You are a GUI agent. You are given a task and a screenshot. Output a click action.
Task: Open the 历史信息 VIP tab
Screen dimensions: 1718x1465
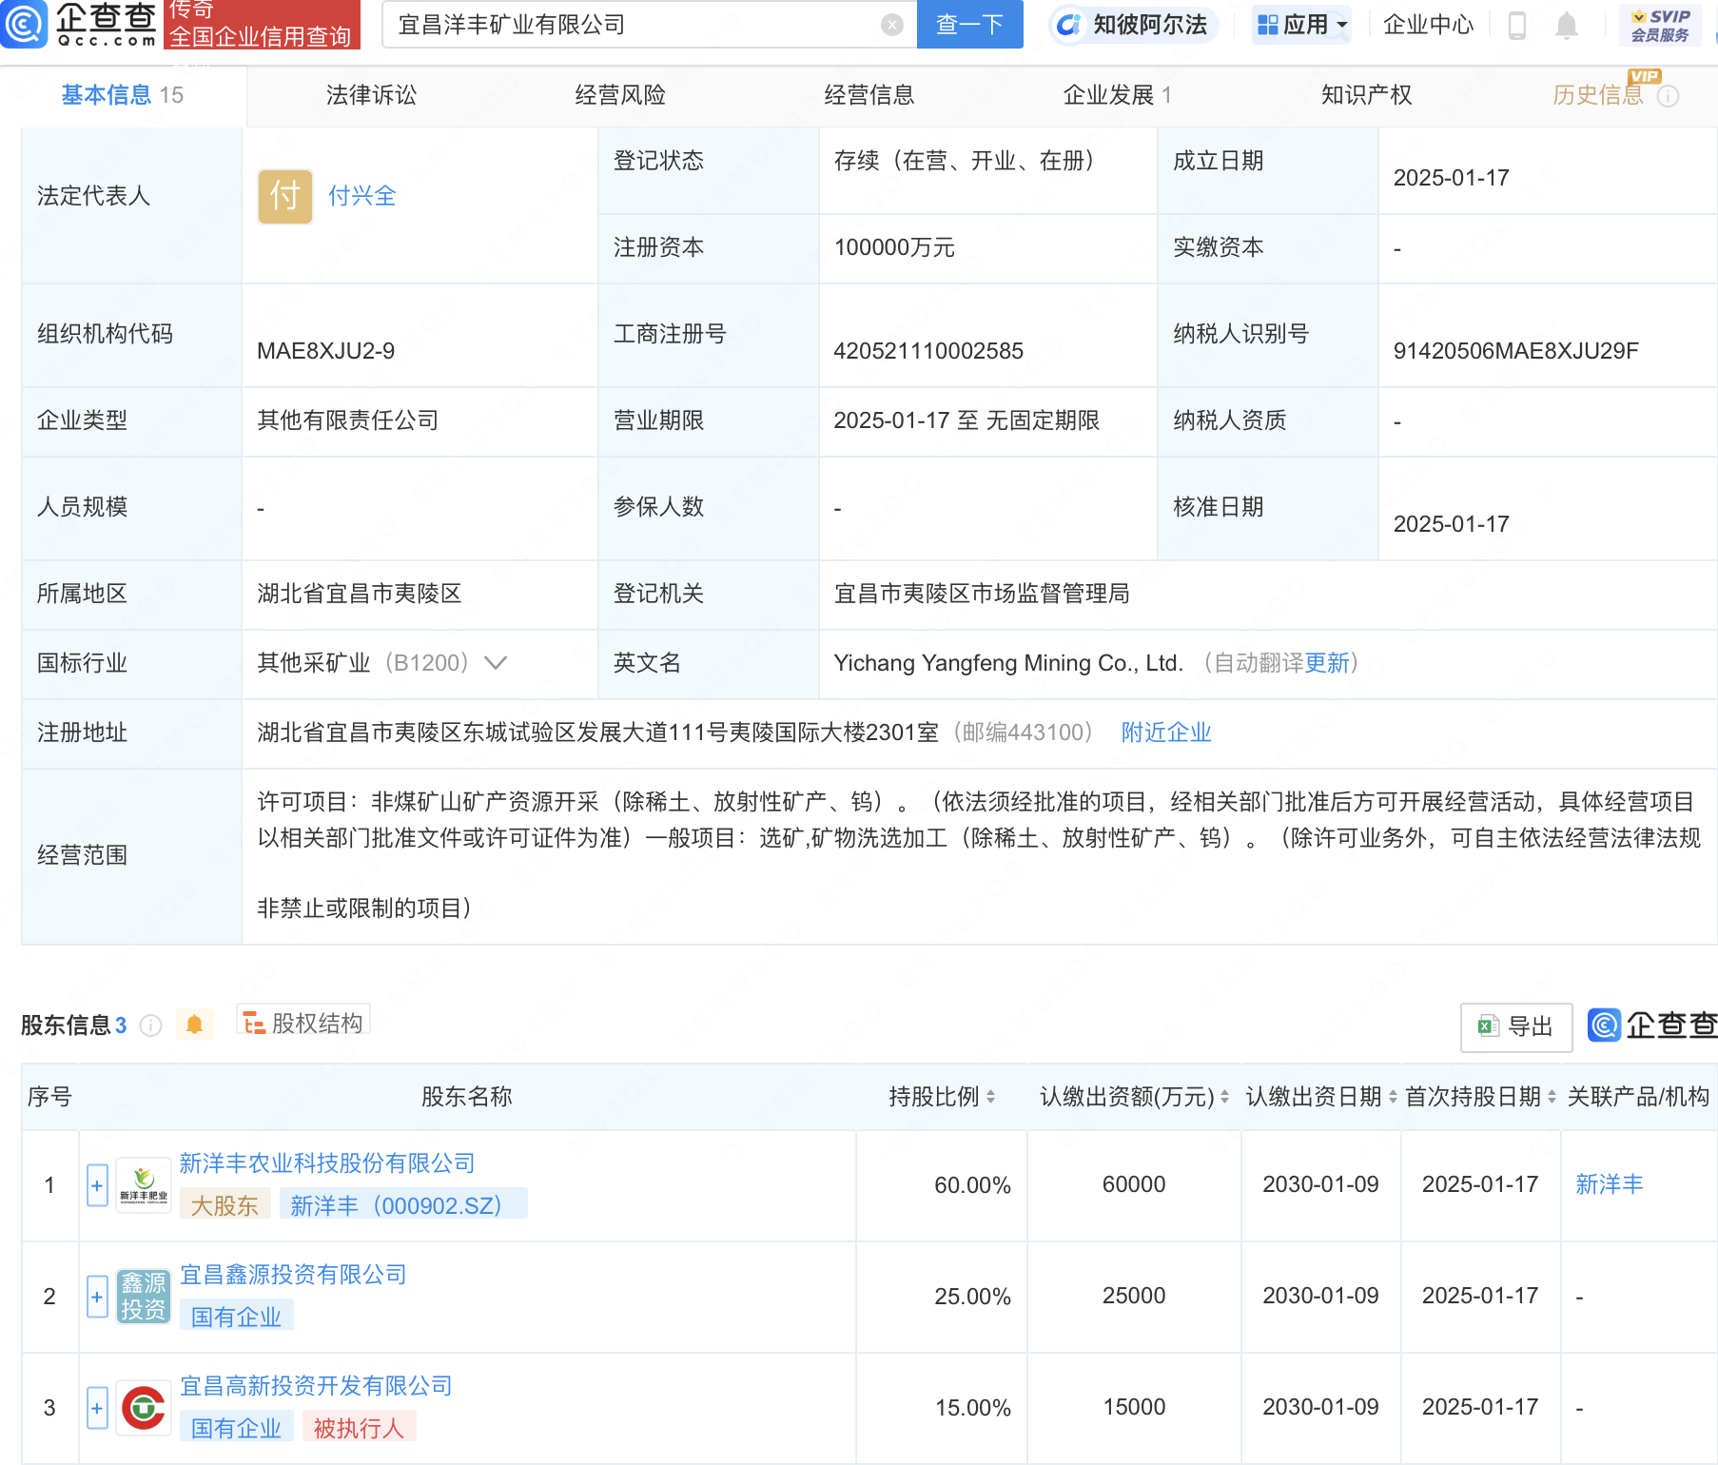coord(1598,95)
